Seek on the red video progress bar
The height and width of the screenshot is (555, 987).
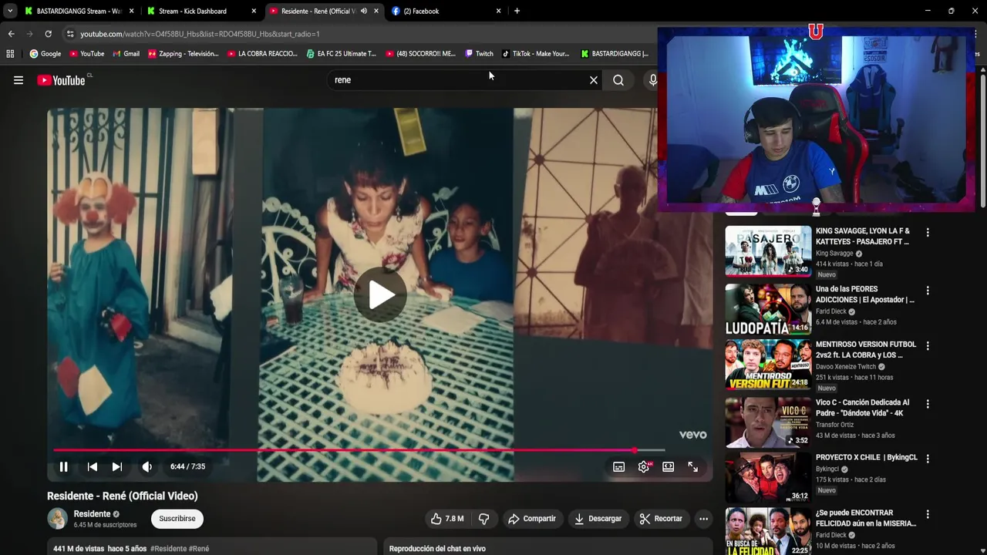point(359,450)
